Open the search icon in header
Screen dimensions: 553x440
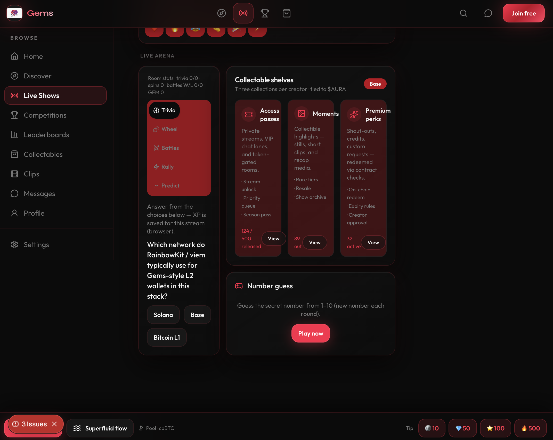[x=463, y=13]
